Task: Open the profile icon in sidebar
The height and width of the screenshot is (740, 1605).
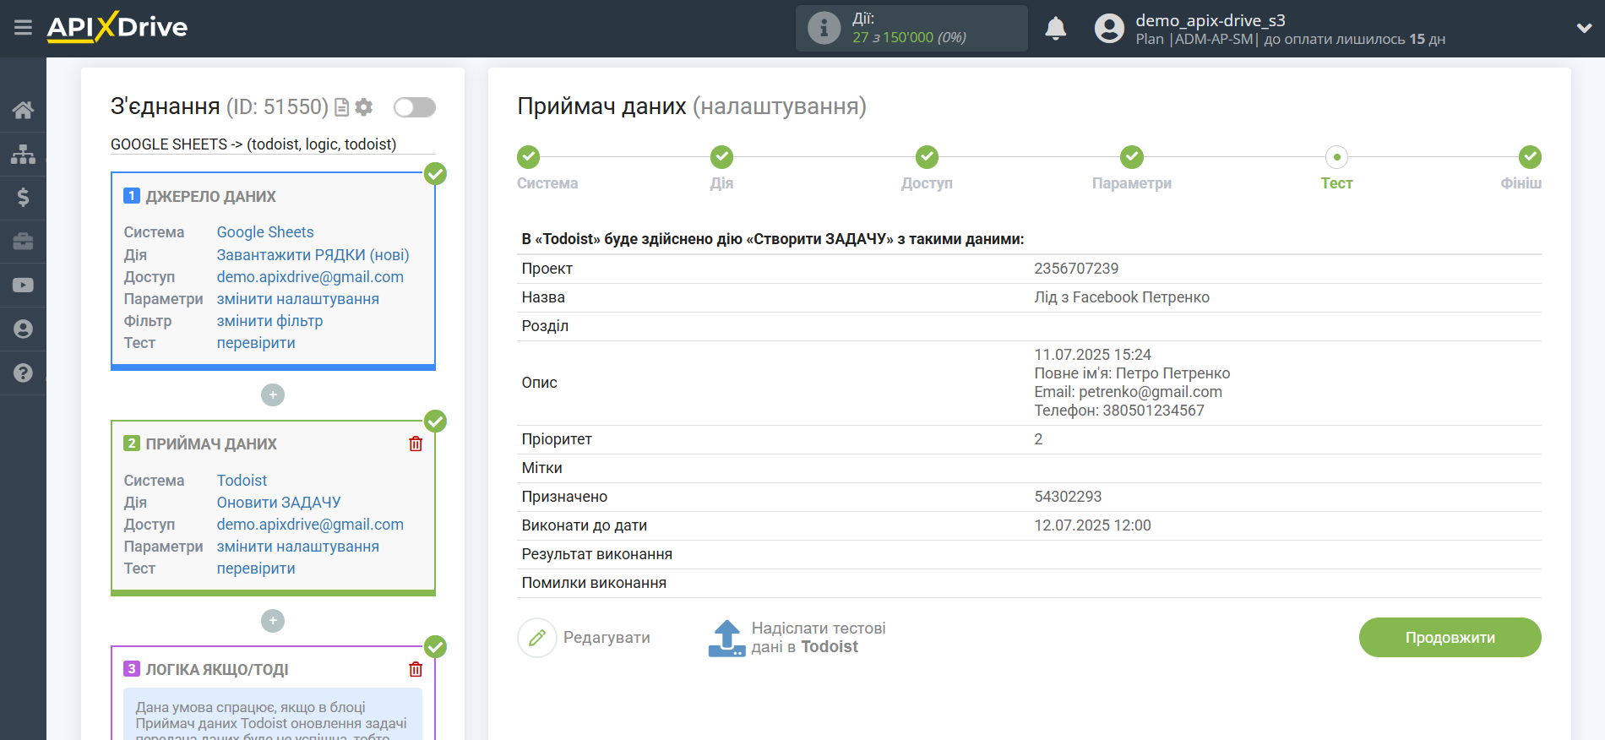Action: click(x=23, y=329)
